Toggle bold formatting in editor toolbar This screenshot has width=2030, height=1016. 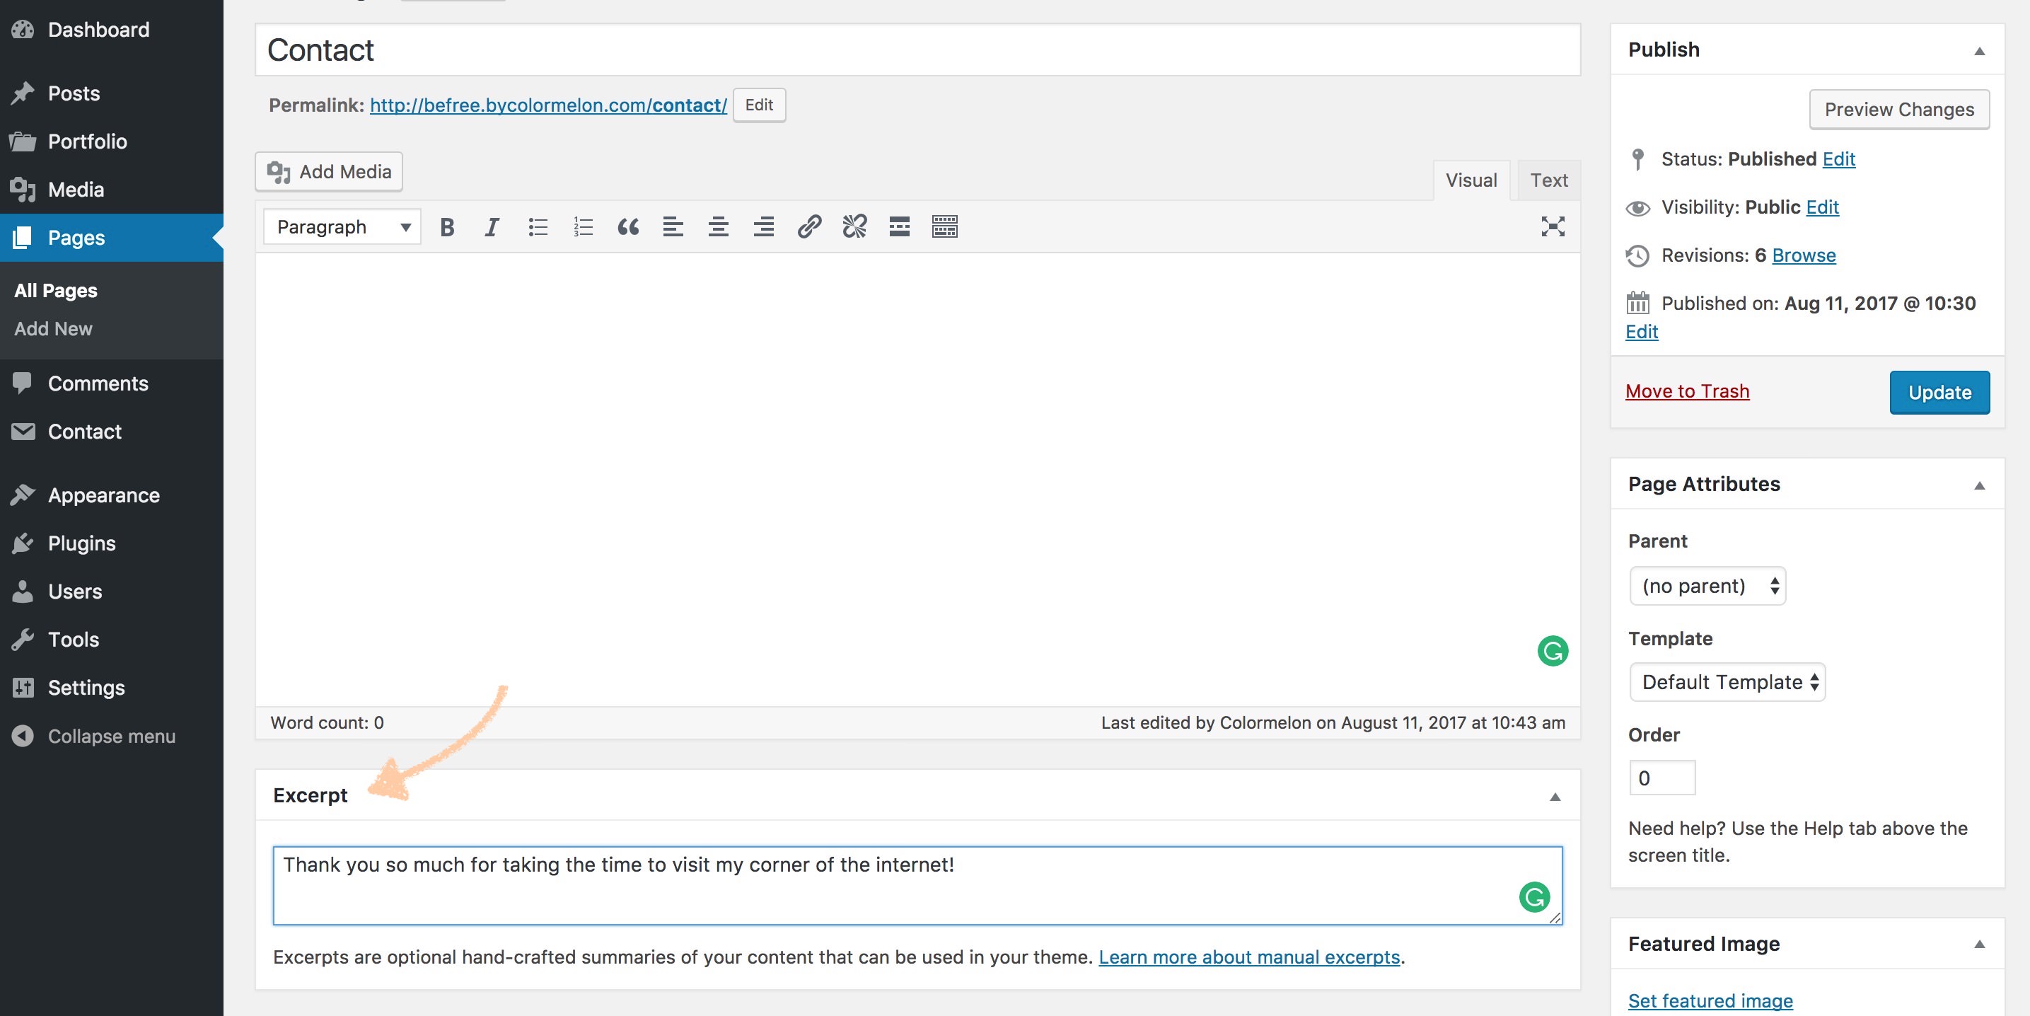[447, 227]
